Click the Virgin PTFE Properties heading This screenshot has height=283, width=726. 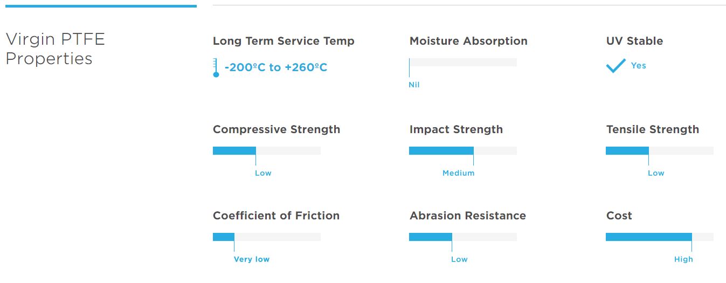coord(55,49)
